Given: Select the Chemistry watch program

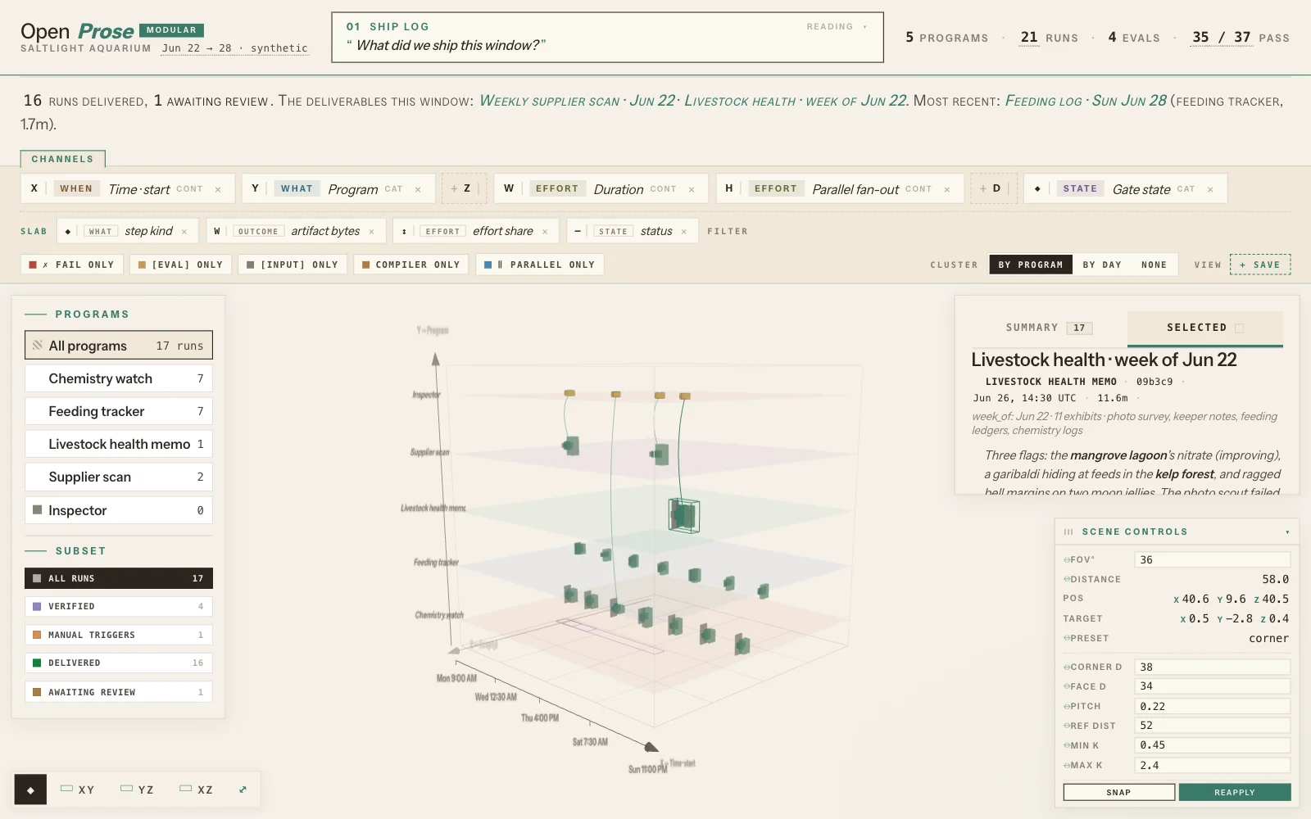Looking at the screenshot, I should tap(119, 378).
